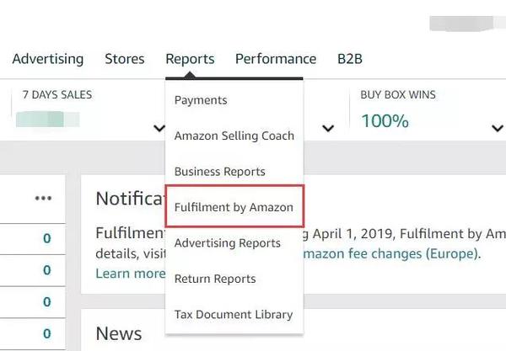
Task: Open the Stores menu
Action: (125, 59)
